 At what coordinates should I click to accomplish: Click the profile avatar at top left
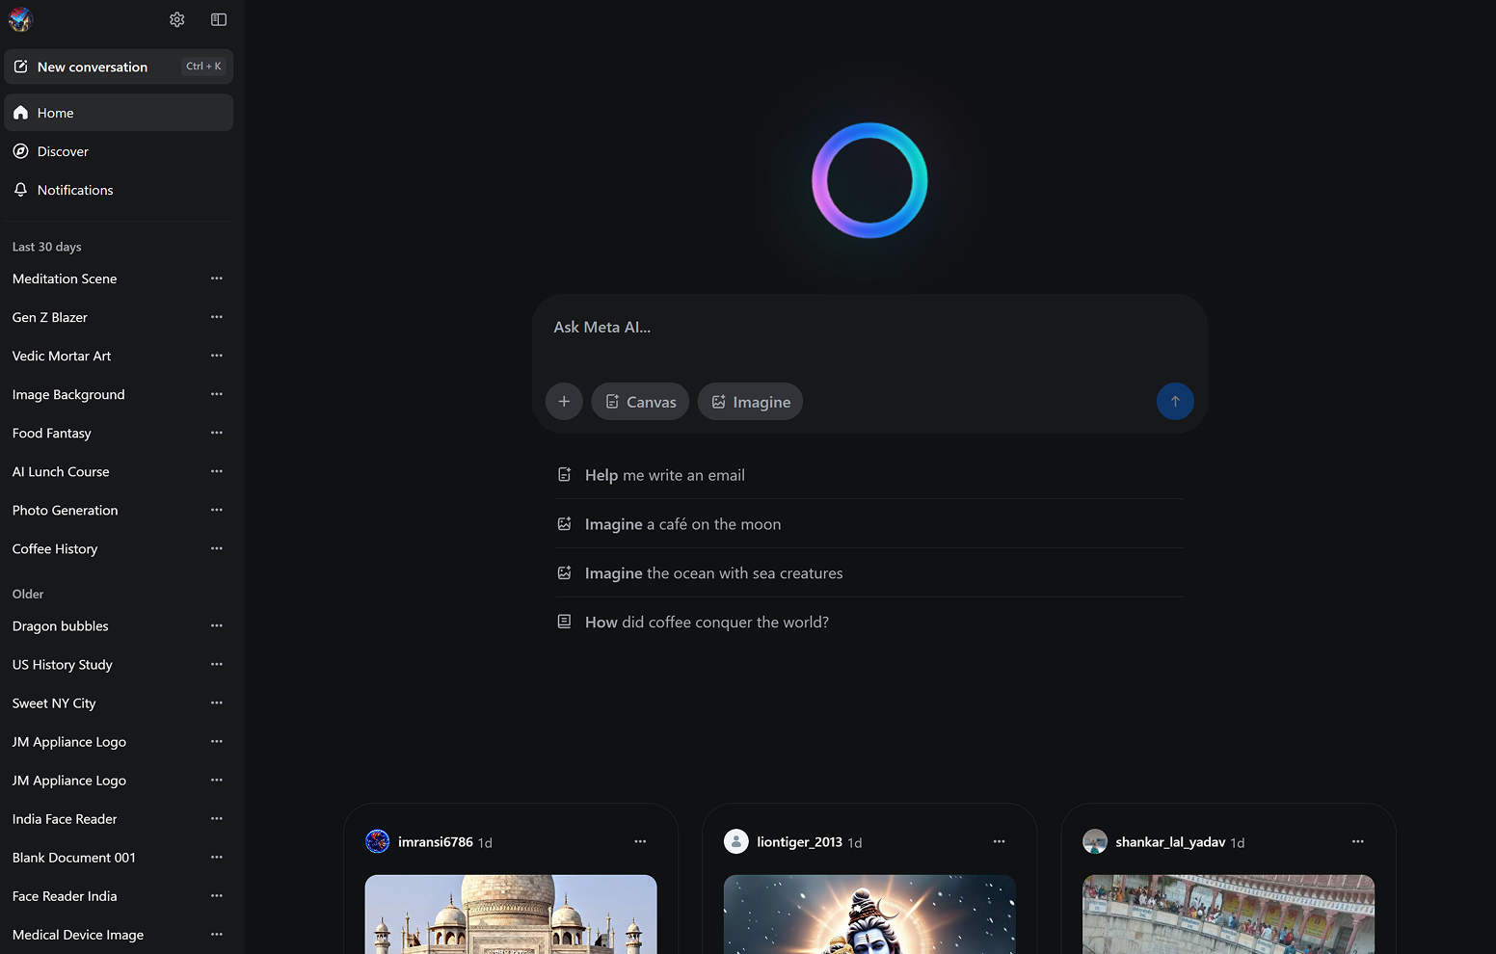click(20, 19)
